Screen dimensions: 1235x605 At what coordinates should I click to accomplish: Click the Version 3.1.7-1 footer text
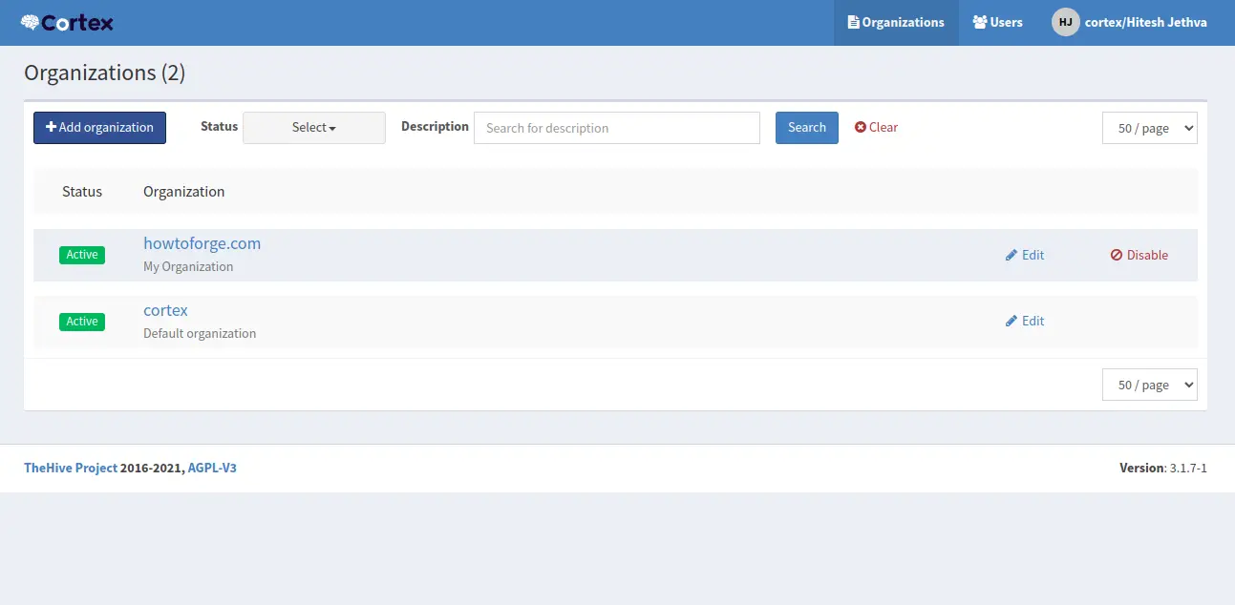click(1163, 468)
